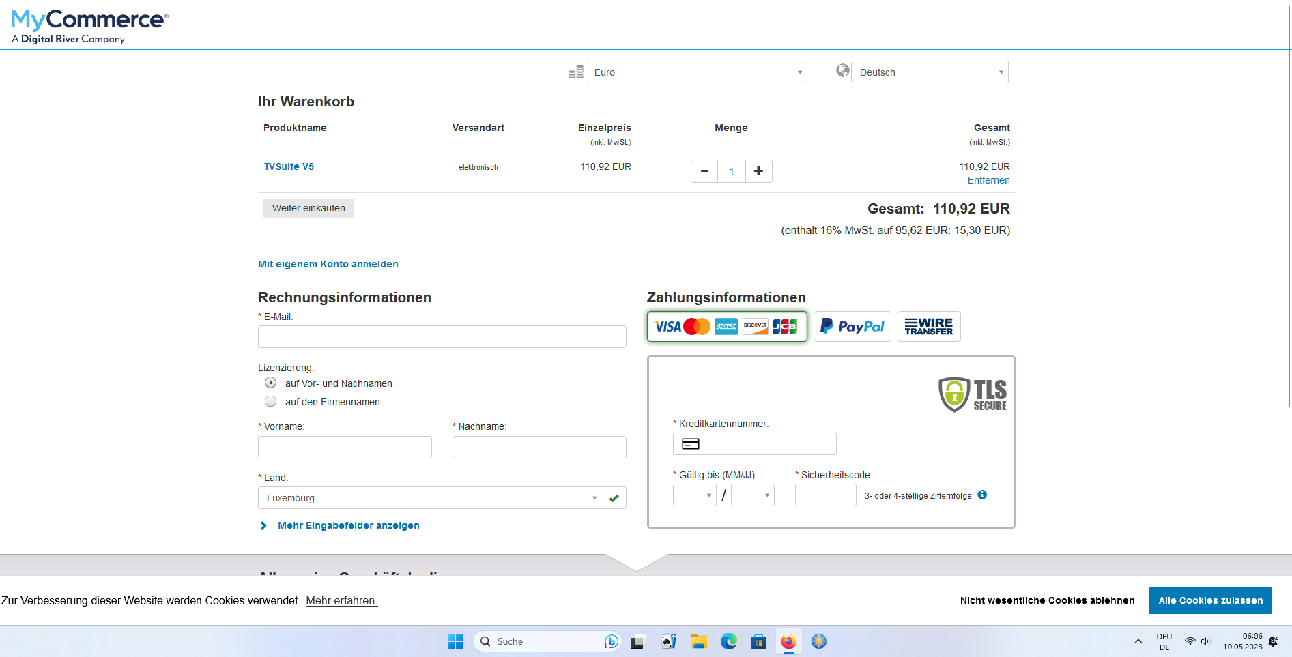Click Weiter einkaufen button
This screenshot has height=657, width=1292.
point(308,208)
